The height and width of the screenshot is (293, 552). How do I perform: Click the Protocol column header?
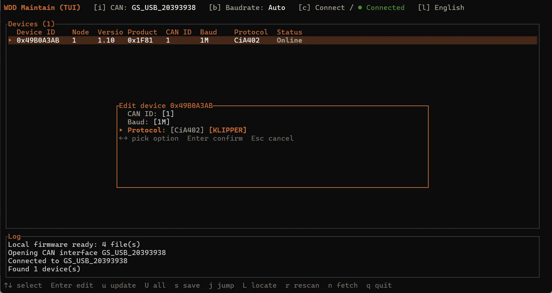[x=251, y=32]
